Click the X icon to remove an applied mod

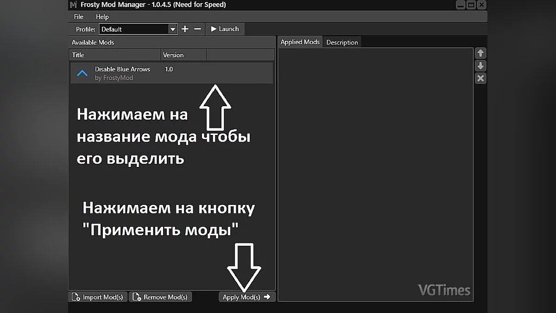pyautogui.click(x=480, y=78)
